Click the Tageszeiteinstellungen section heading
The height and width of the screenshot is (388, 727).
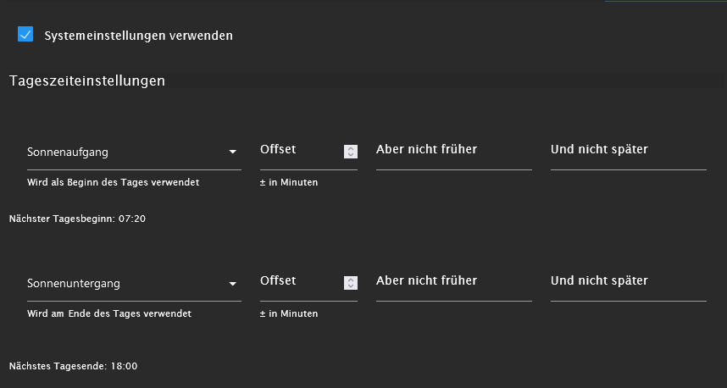(x=86, y=81)
